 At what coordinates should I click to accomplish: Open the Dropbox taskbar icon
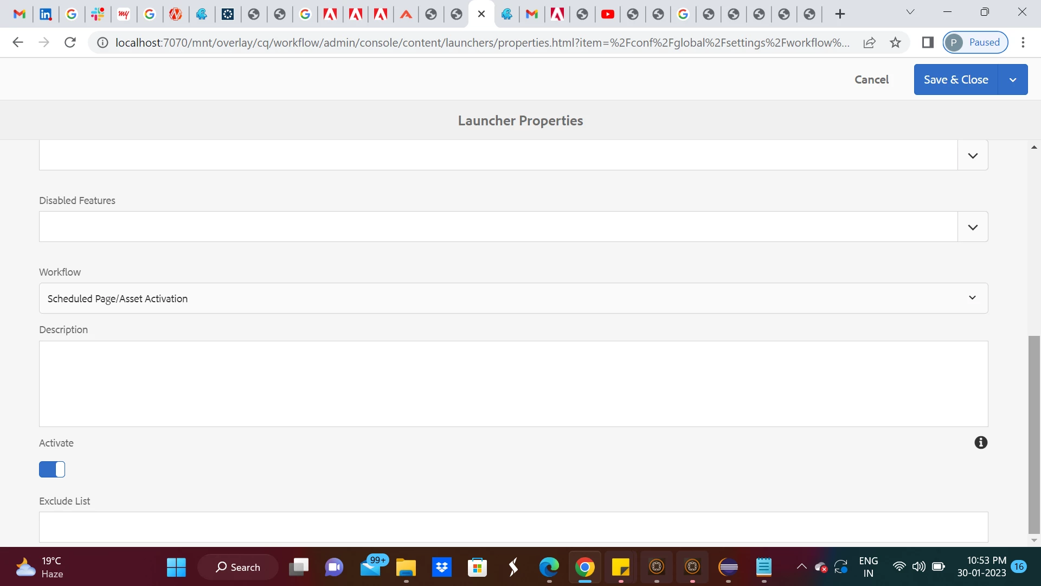click(x=442, y=567)
